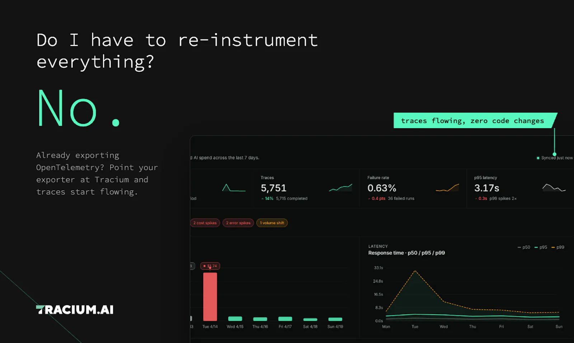Select the '2 error spikes' badge
The height and width of the screenshot is (343, 574).
click(238, 223)
